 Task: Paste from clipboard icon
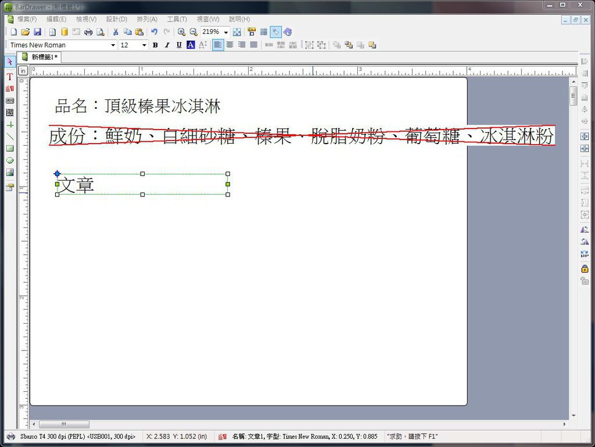pos(139,32)
